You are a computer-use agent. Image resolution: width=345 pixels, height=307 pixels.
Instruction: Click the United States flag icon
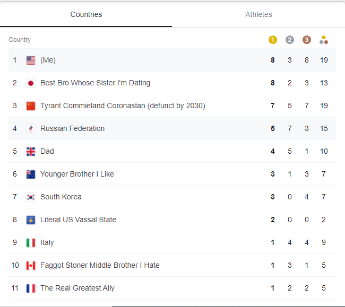click(31, 60)
